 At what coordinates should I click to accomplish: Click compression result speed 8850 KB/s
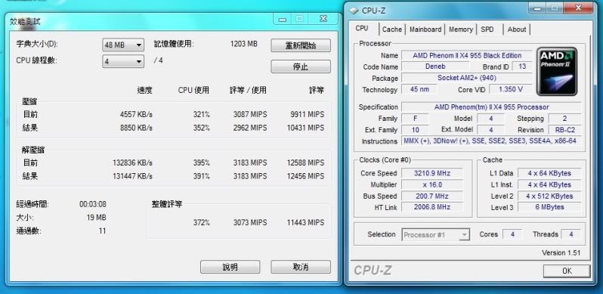pyautogui.click(x=136, y=128)
